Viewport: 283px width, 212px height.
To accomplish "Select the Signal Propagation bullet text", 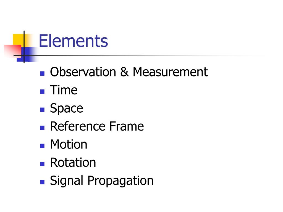I will pos(102,181).
